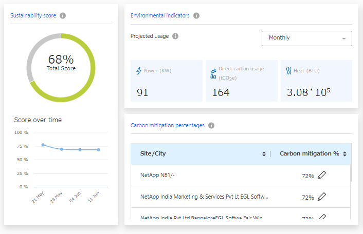Edit mitigation for NetApp India Marketing & Services

pyautogui.click(x=322, y=197)
